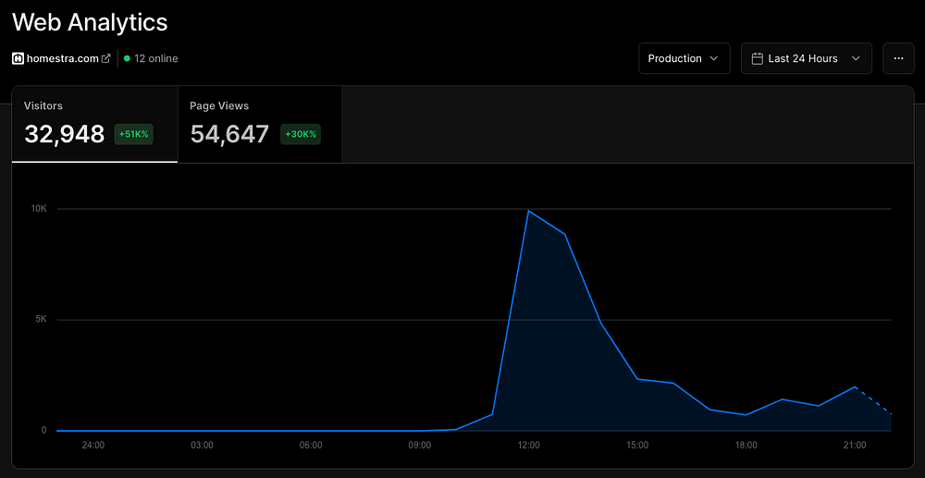Switch to the Visitors tab

(x=94, y=125)
